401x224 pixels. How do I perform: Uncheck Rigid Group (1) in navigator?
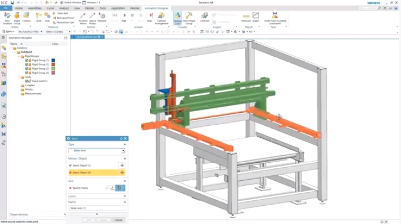point(27,60)
